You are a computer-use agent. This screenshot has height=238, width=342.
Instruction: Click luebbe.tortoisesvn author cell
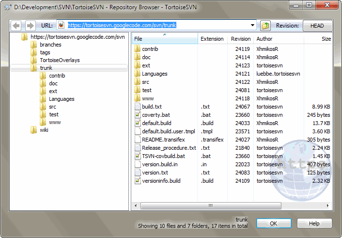coord(278,74)
